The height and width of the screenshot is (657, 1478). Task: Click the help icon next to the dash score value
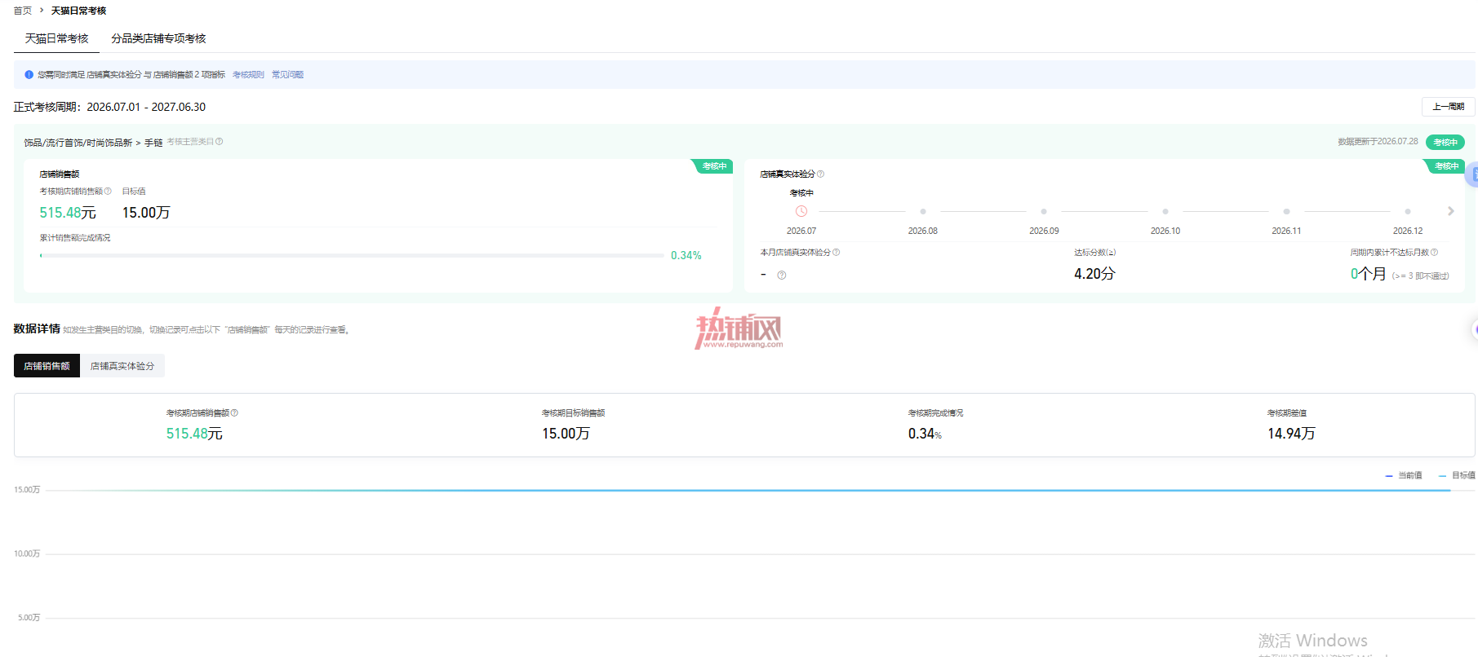tap(782, 276)
